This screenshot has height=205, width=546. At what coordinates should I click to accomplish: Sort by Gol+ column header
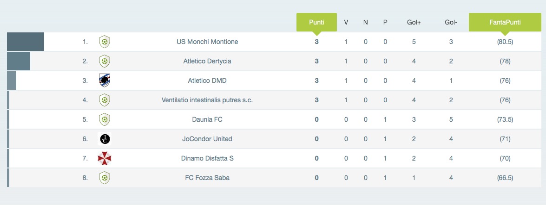[x=414, y=22]
